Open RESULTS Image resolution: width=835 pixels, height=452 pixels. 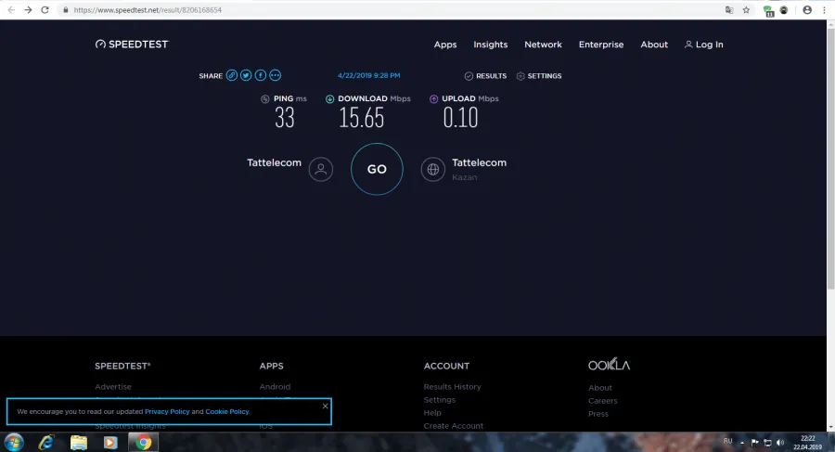pyautogui.click(x=485, y=76)
